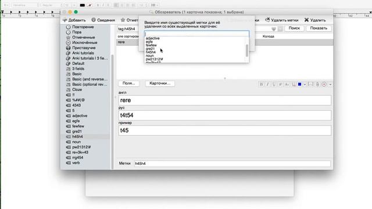Open Anki tutorials deck in sidebar

80,53
